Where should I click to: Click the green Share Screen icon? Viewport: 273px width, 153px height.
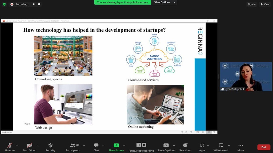coord(116,145)
